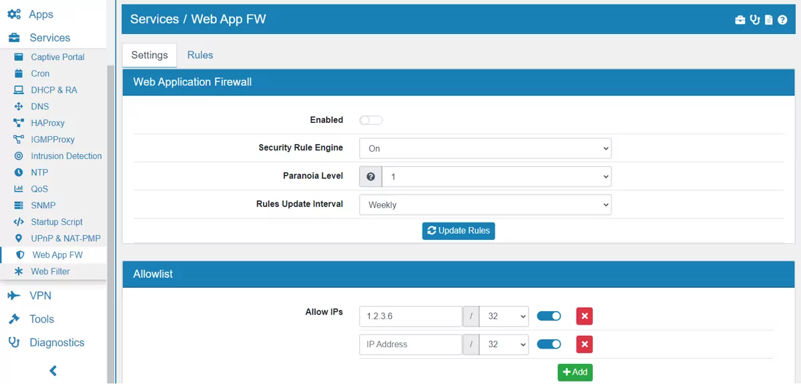Open the UPnP & NAT-PMP link

tap(65, 238)
